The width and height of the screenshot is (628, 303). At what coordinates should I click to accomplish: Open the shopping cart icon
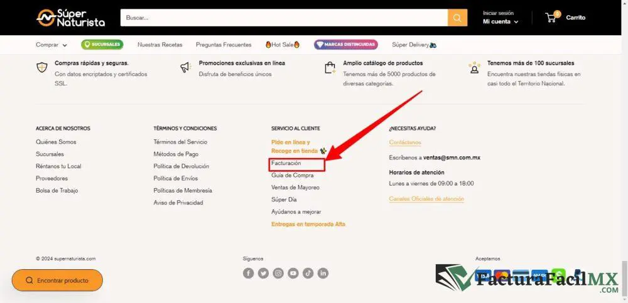pos(551,18)
